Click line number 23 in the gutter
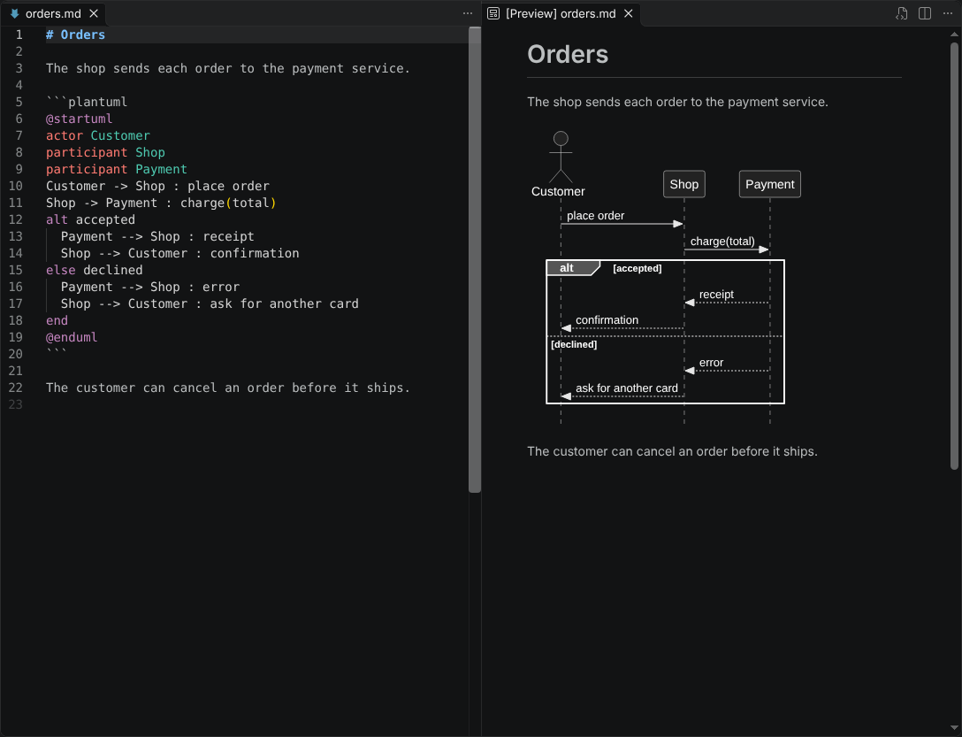Screen dimensions: 962x737 [16, 404]
